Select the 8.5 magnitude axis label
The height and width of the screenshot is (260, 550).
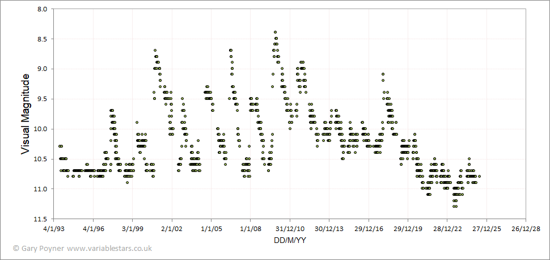coord(43,39)
